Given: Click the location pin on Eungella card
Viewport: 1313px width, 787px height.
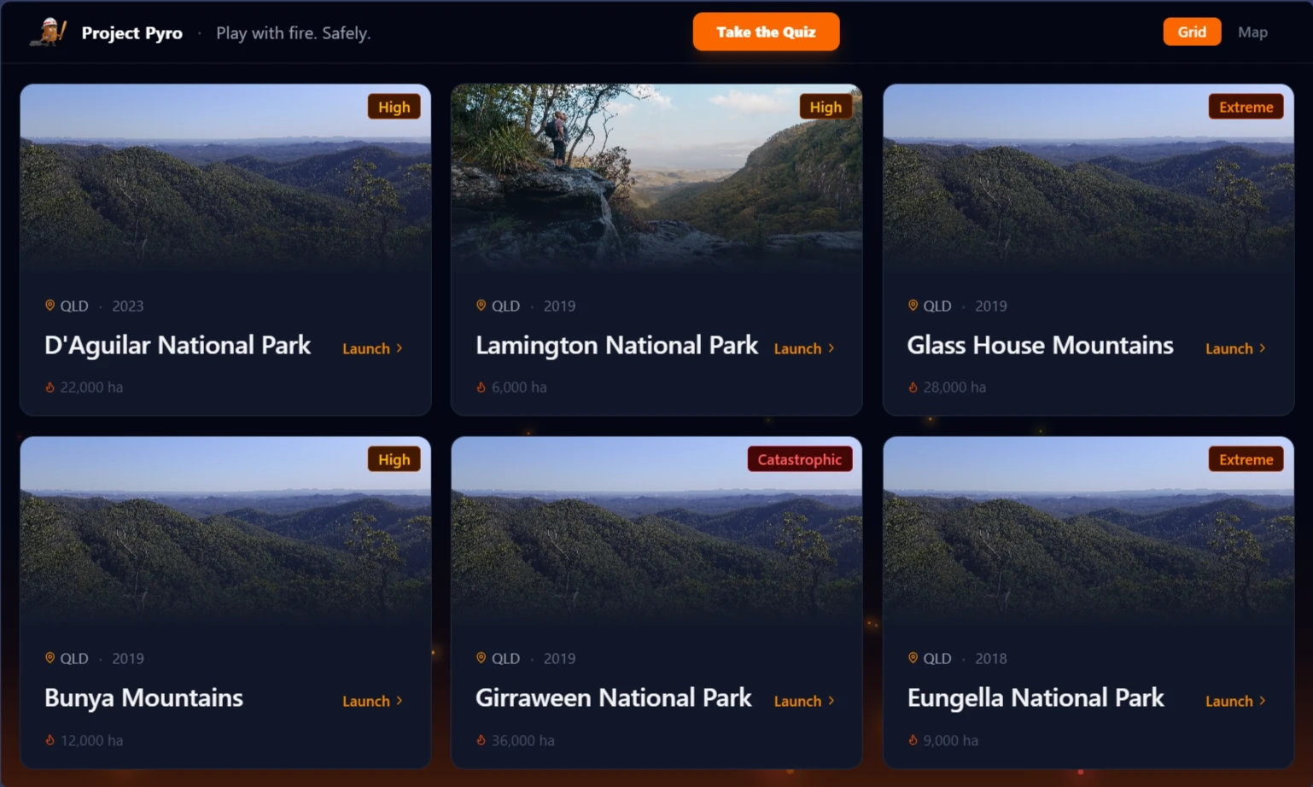Looking at the screenshot, I should pyautogui.click(x=912, y=658).
